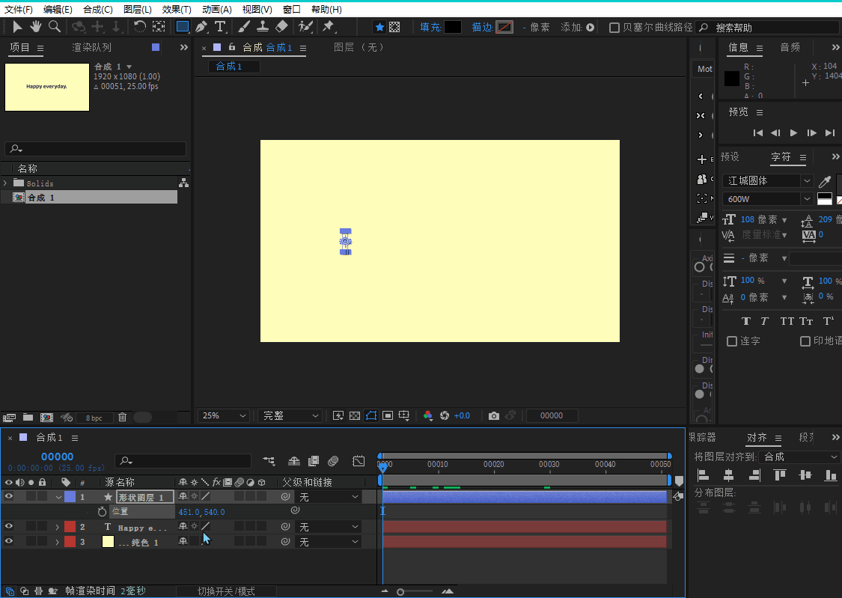Click the trash icon in Project panel
Screen dimensions: 842x598
[122, 417]
